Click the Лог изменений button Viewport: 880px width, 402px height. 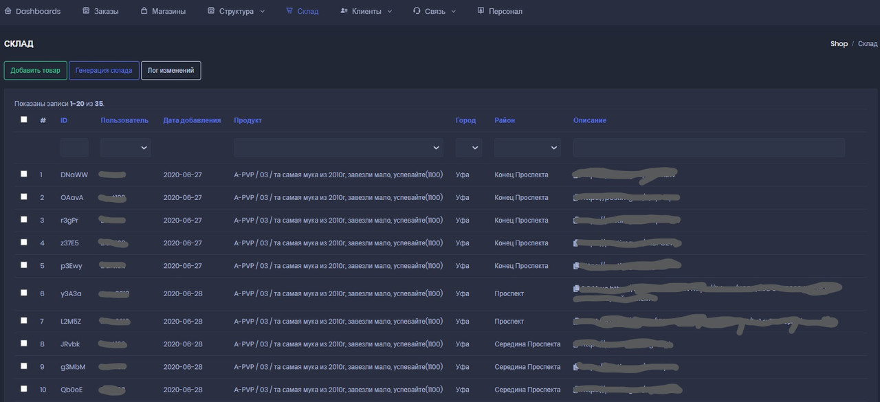click(x=171, y=70)
